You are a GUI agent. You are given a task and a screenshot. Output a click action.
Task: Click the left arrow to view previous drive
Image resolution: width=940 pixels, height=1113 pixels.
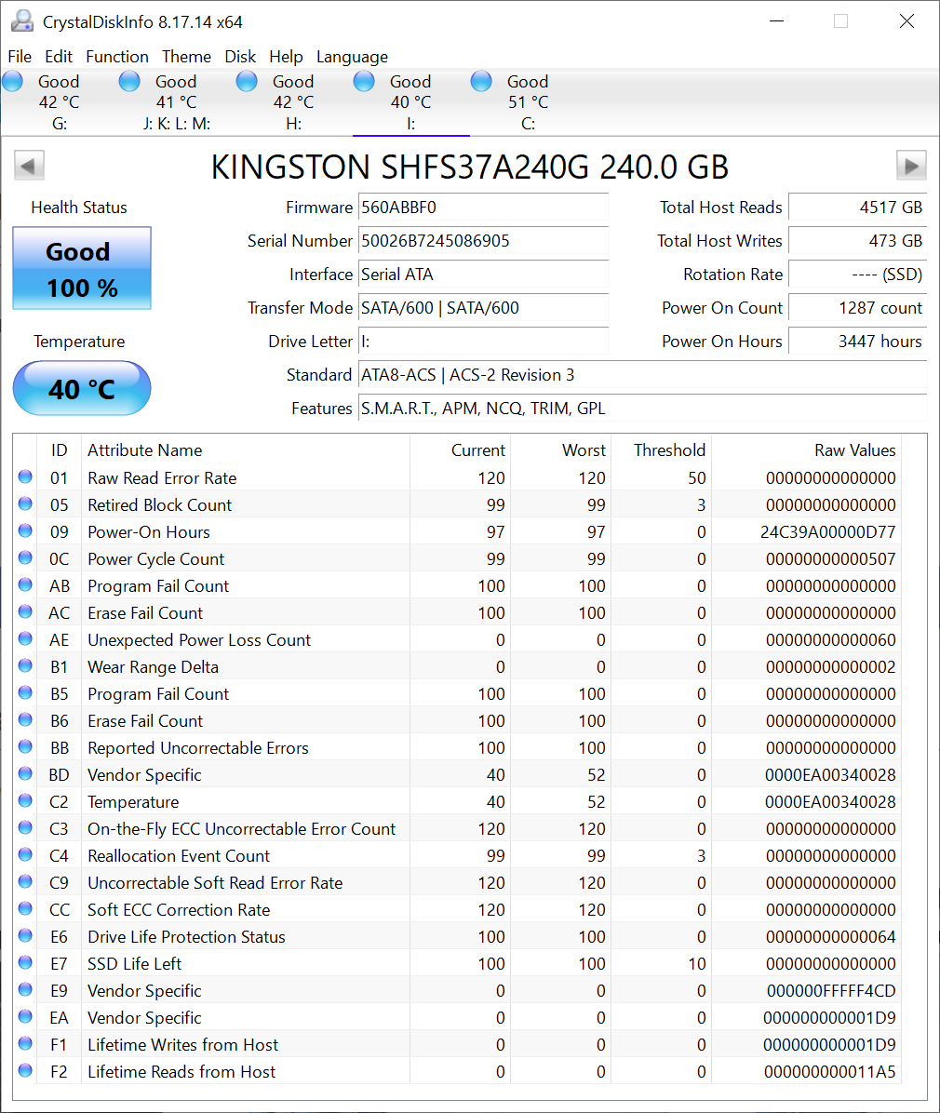click(x=29, y=165)
